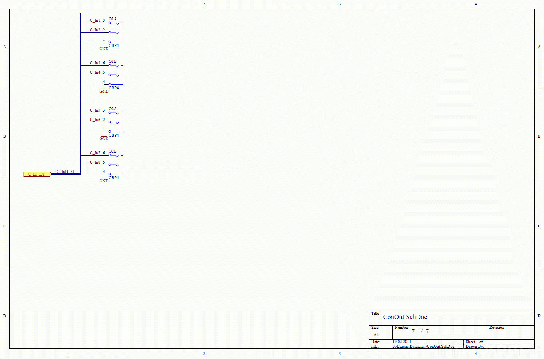
Task: Click the C_In[1..8] bus label text
Action: [65, 172]
